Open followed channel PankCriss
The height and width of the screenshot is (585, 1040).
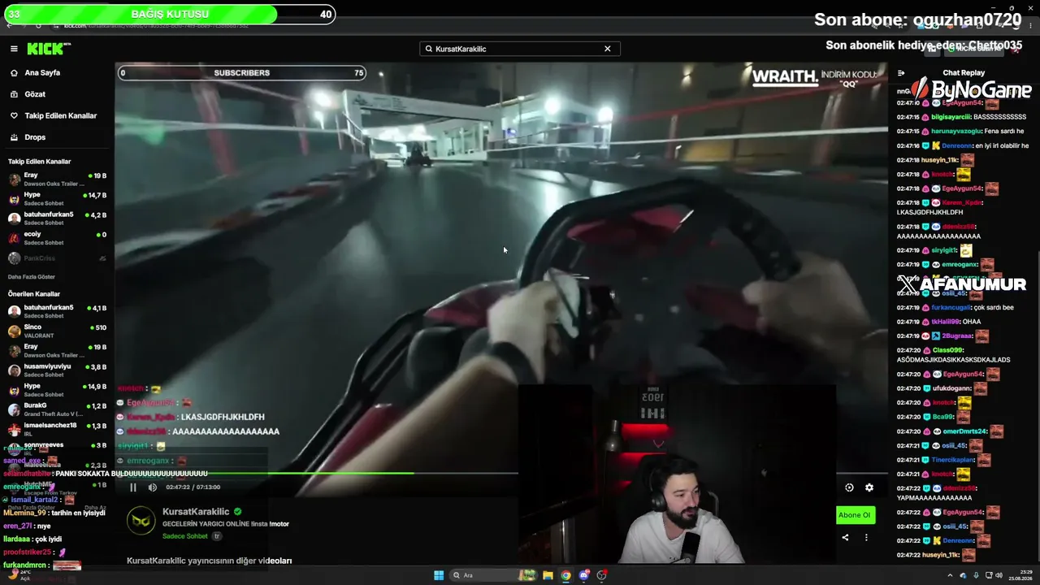click(x=57, y=258)
